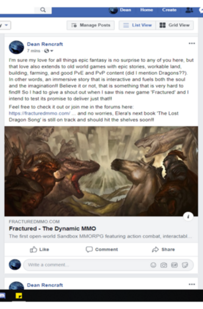Open the Create menu in top bar
Viewport: 203px width, 309px height.
pyautogui.click(x=169, y=10)
